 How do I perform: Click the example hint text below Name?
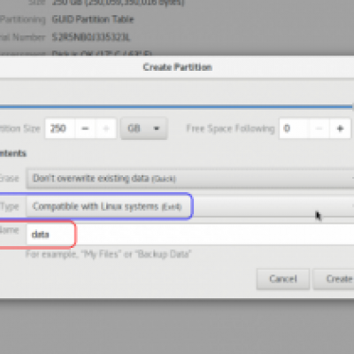pyautogui.click(x=108, y=254)
